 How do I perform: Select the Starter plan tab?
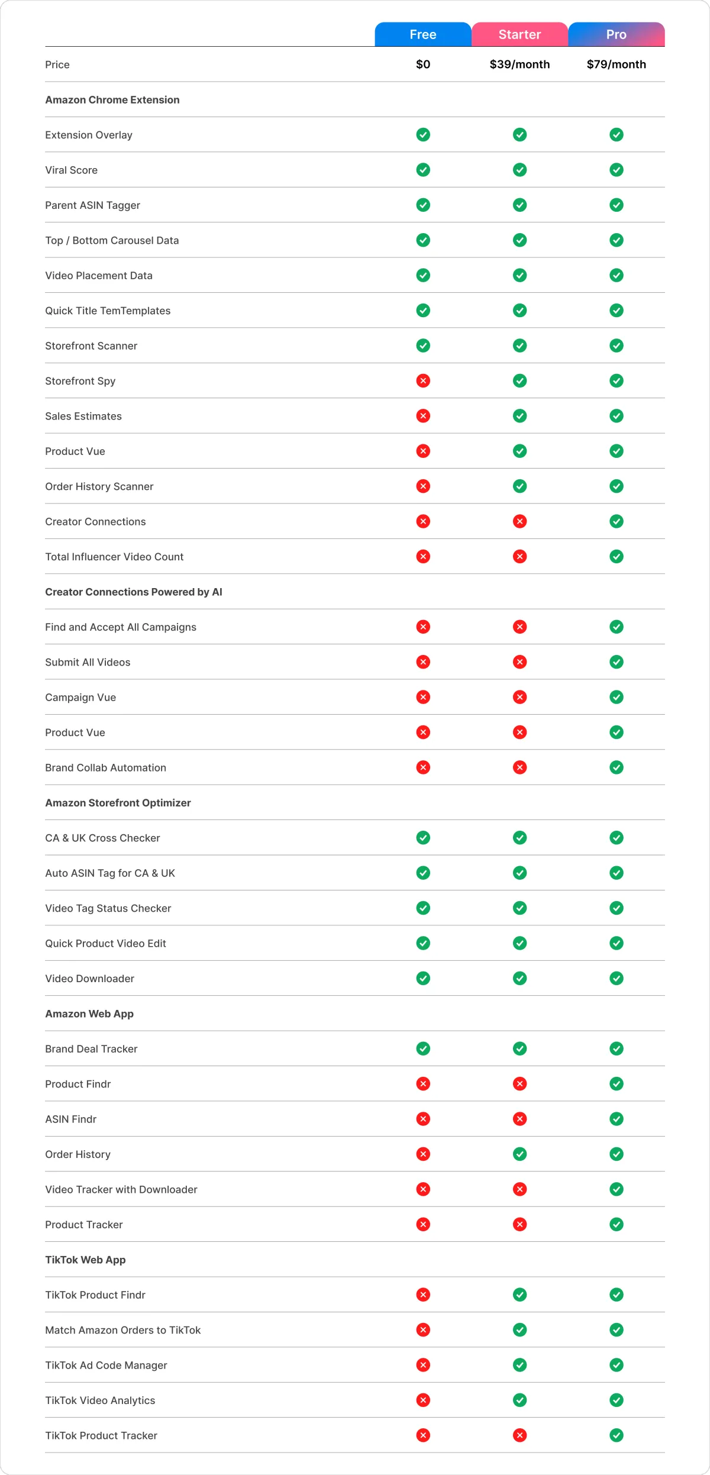click(519, 34)
